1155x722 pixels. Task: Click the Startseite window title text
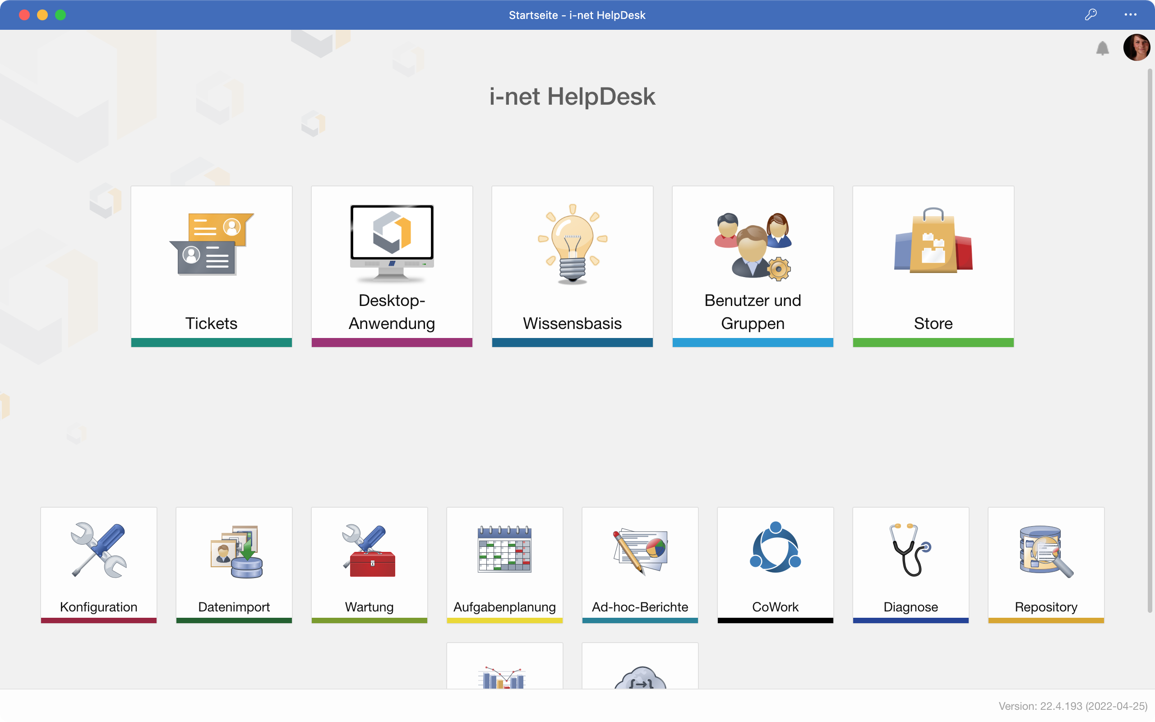tap(577, 15)
